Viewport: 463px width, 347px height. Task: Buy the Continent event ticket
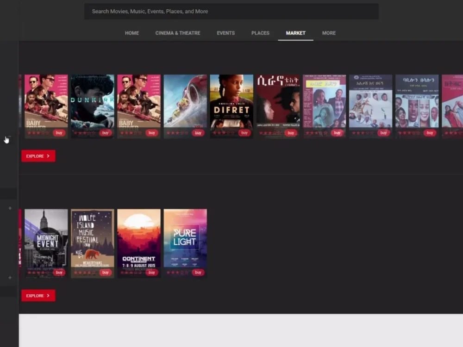tap(152, 273)
